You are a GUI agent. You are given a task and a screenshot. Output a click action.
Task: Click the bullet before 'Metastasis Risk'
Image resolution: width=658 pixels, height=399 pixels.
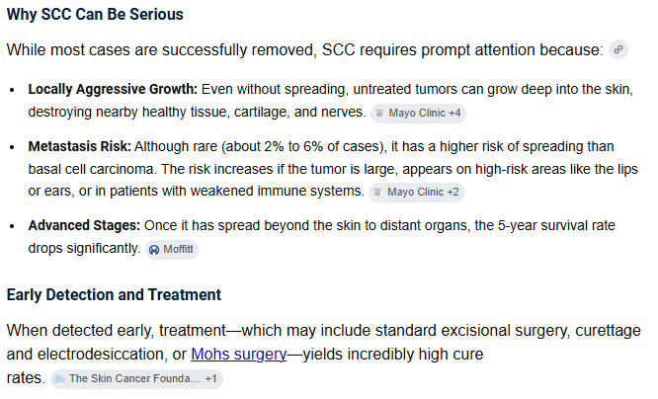[x=12, y=147]
